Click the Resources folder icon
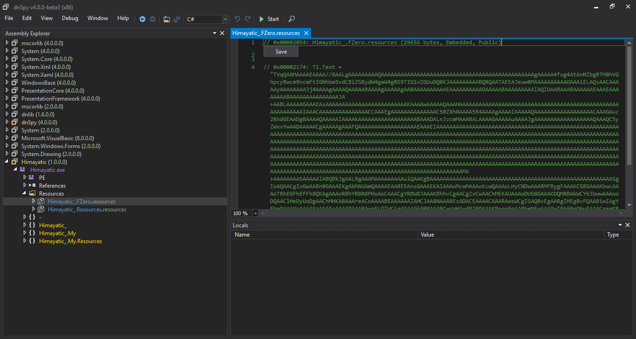The image size is (636, 339). point(32,194)
